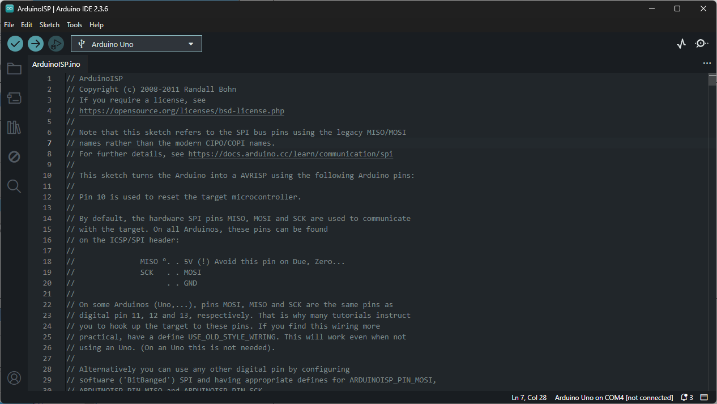Click the Verify sketch icon
717x404 pixels.
[15, 43]
